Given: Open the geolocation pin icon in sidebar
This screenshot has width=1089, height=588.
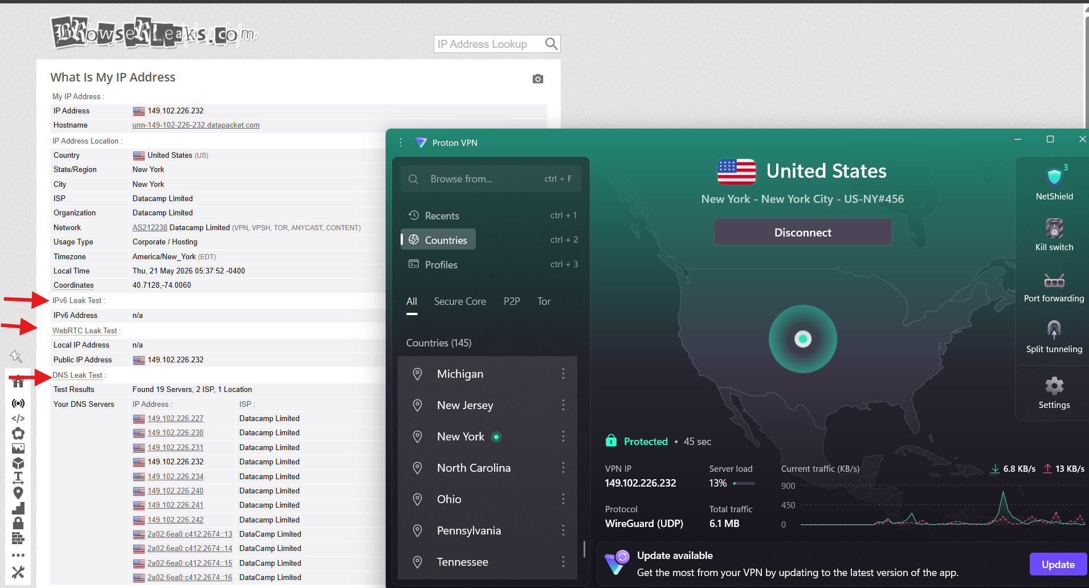Looking at the screenshot, I should (x=18, y=493).
